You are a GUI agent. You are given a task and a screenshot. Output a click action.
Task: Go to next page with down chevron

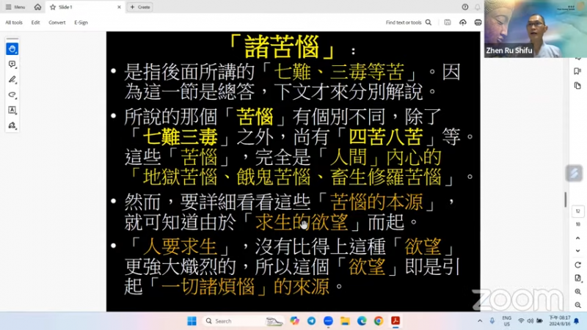coord(577,249)
